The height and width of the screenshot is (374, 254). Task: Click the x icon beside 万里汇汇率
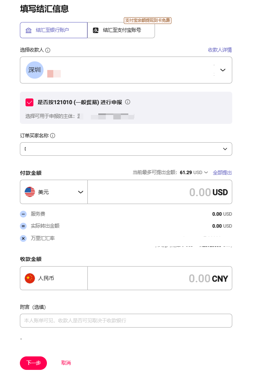point(23,238)
